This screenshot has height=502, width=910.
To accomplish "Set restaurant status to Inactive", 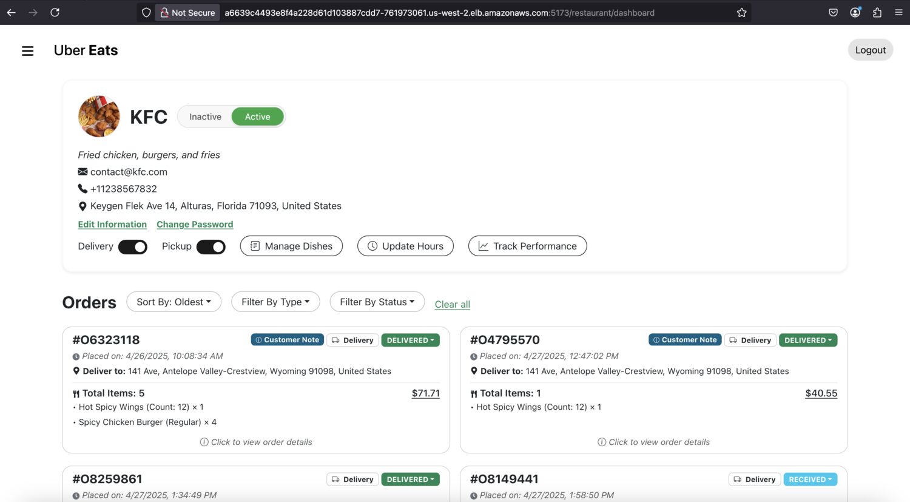I will (x=205, y=117).
